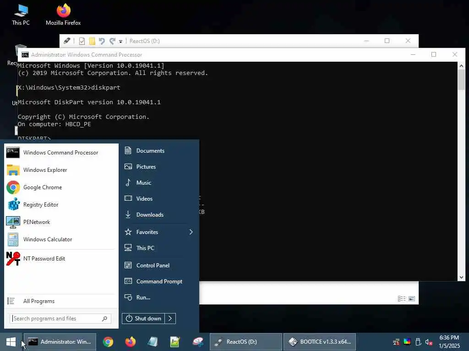Expand the Favorites submenu arrow

[191, 232]
